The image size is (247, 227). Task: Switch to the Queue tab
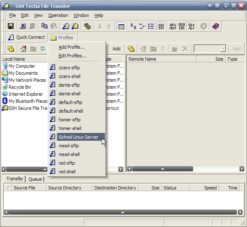pos(35,179)
